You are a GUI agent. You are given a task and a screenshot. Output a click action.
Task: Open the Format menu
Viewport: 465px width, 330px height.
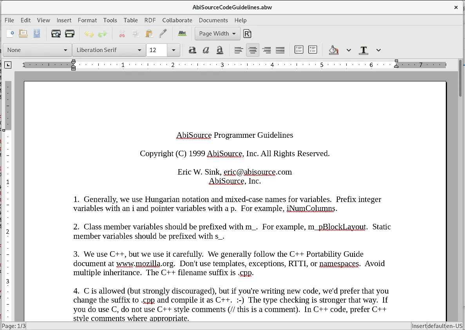pos(87,20)
